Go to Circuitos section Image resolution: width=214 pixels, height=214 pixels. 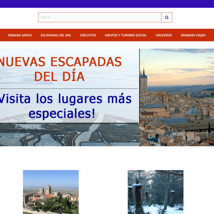click(88, 35)
